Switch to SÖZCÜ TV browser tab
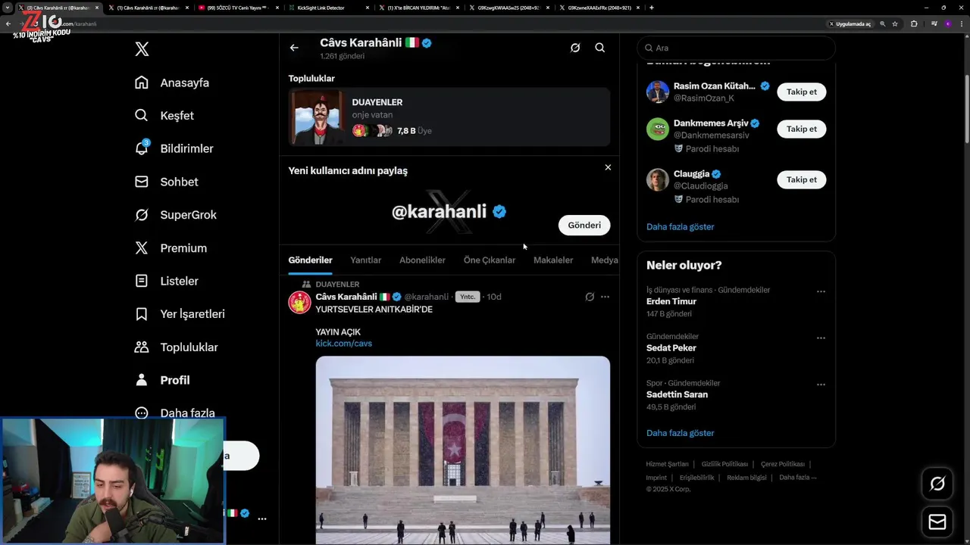 238,8
